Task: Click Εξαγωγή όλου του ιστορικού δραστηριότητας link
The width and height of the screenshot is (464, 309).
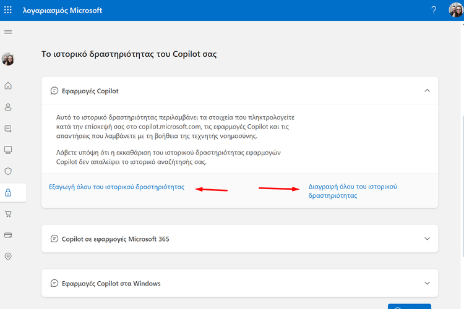Action: coord(116,187)
